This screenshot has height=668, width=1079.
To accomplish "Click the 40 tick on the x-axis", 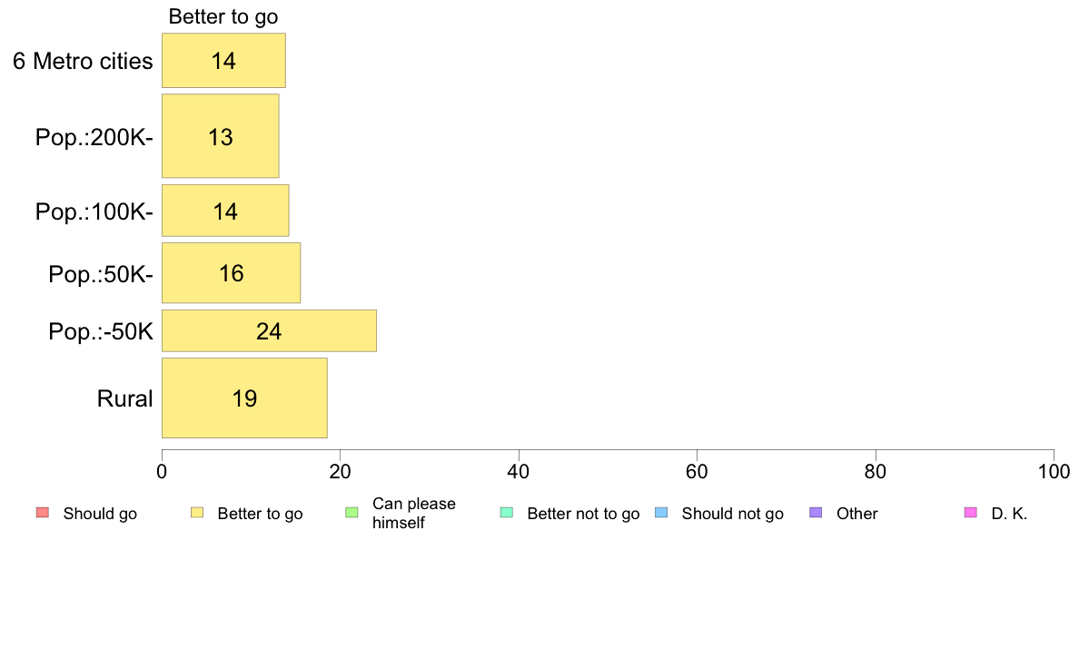I will [x=519, y=471].
